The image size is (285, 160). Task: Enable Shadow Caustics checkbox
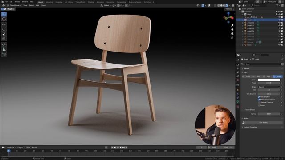[x=259, y=103]
